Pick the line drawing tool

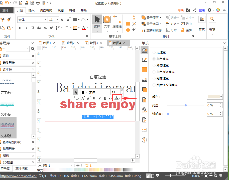click(x=128, y=18)
